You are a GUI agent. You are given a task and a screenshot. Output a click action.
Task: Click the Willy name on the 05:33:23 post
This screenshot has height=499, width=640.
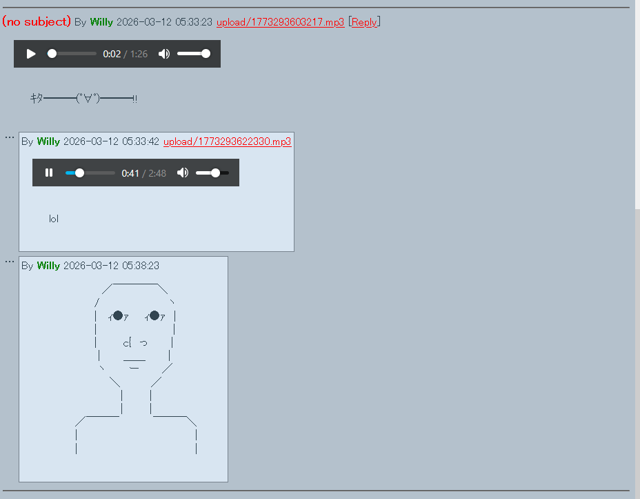coord(101,22)
